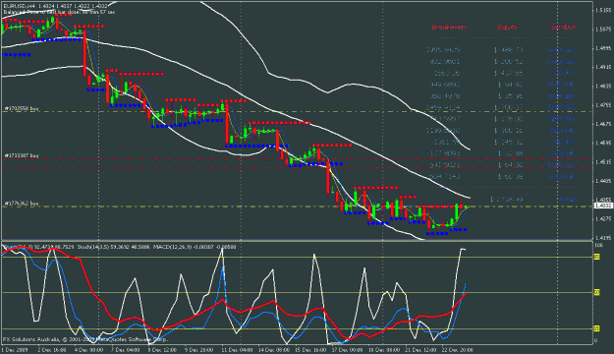Click the Stoch and MACD indicator label
614x354 pixels.
click(x=120, y=247)
